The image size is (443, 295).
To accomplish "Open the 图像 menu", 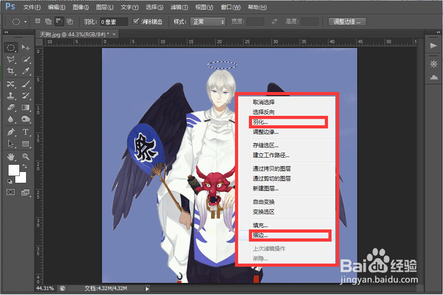I will 80,7.
